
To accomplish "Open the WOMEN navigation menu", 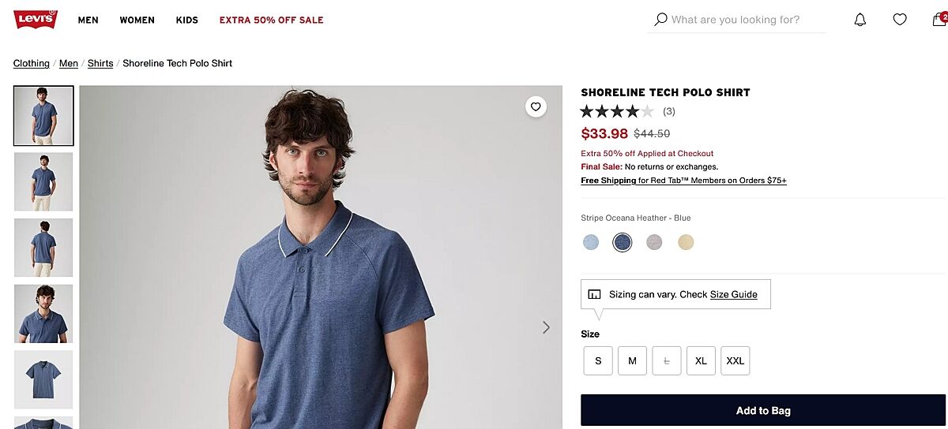I will pos(137,20).
